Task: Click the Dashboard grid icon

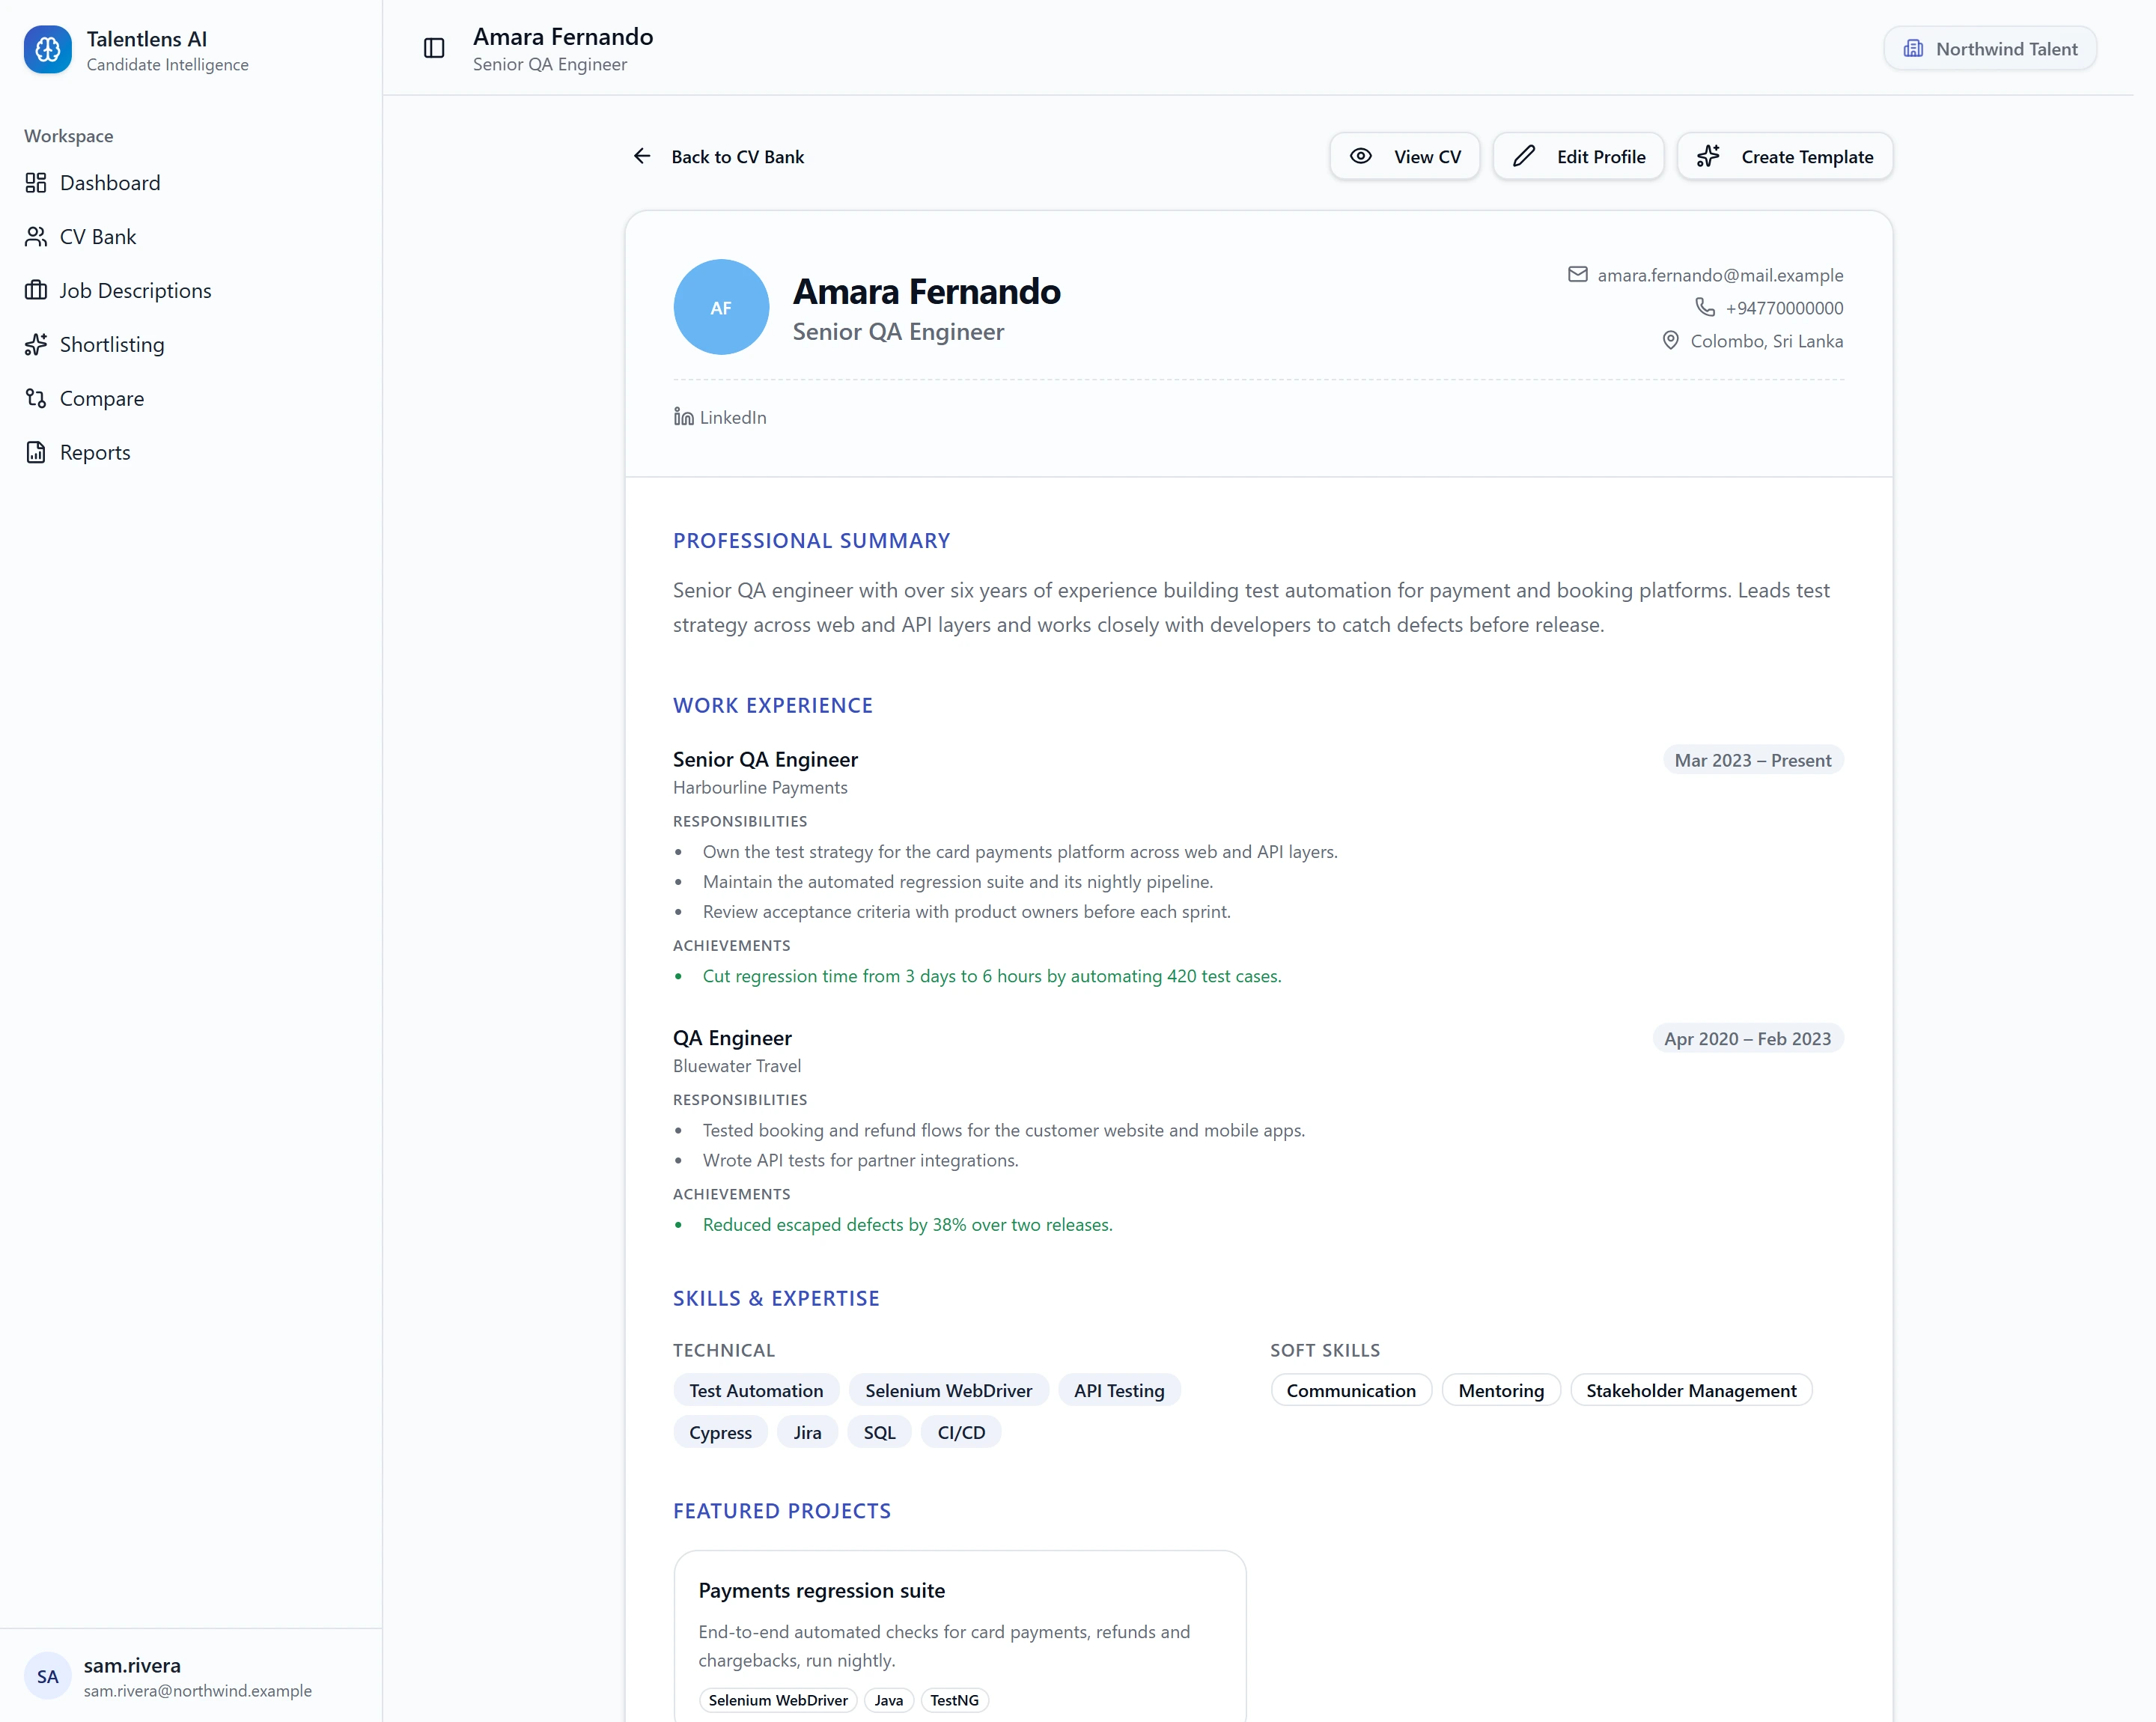Action: tap(36, 183)
